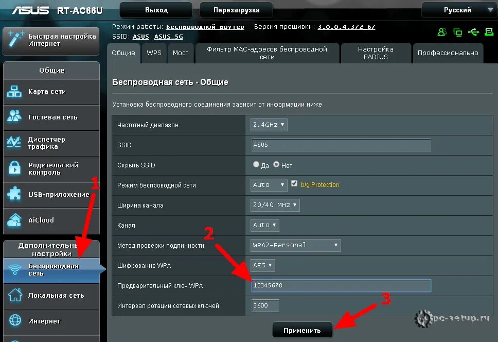498x342 pixels.
Task: Click the USB application puzzle icon
Action: 14,194
